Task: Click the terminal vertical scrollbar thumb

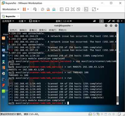Action: click(118, 100)
